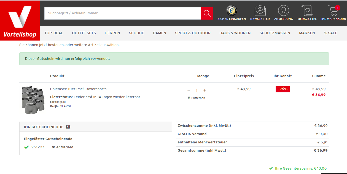Screen dimensions: 347x174
Task: Open the Newsletter envelope icon
Action: point(260,13)
